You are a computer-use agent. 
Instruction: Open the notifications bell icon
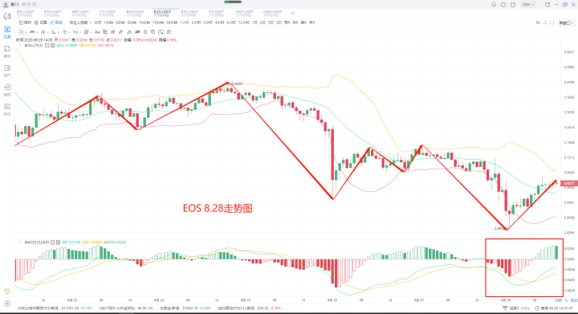494,5
